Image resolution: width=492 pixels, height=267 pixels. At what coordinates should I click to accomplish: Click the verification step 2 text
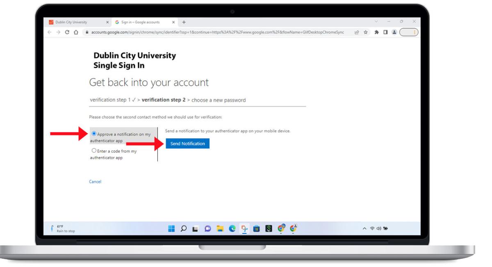pyautogui.click(x=164, y=100)
